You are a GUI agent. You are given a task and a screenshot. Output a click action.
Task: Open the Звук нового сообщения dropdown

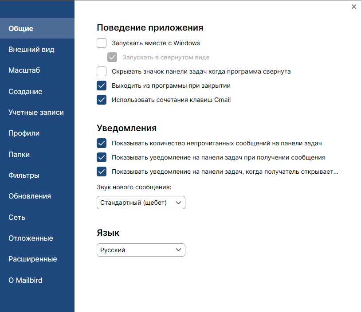click(x=141, y=203)
